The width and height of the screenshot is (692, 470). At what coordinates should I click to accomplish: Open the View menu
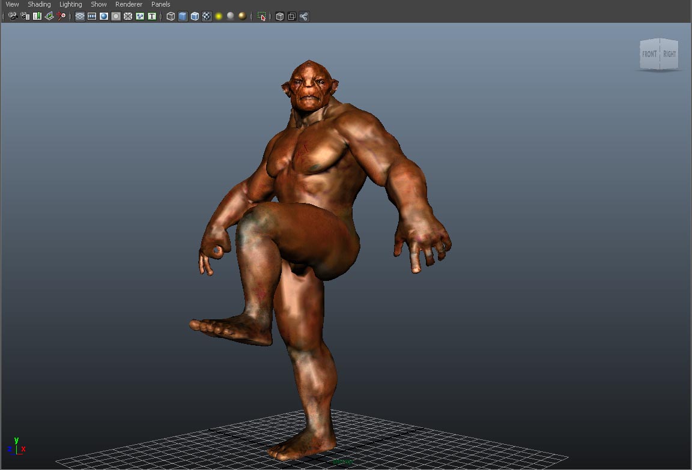click(12, 4)
